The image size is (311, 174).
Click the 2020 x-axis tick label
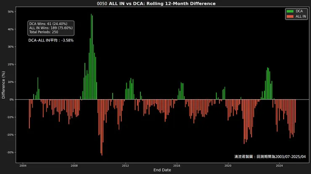228,166
